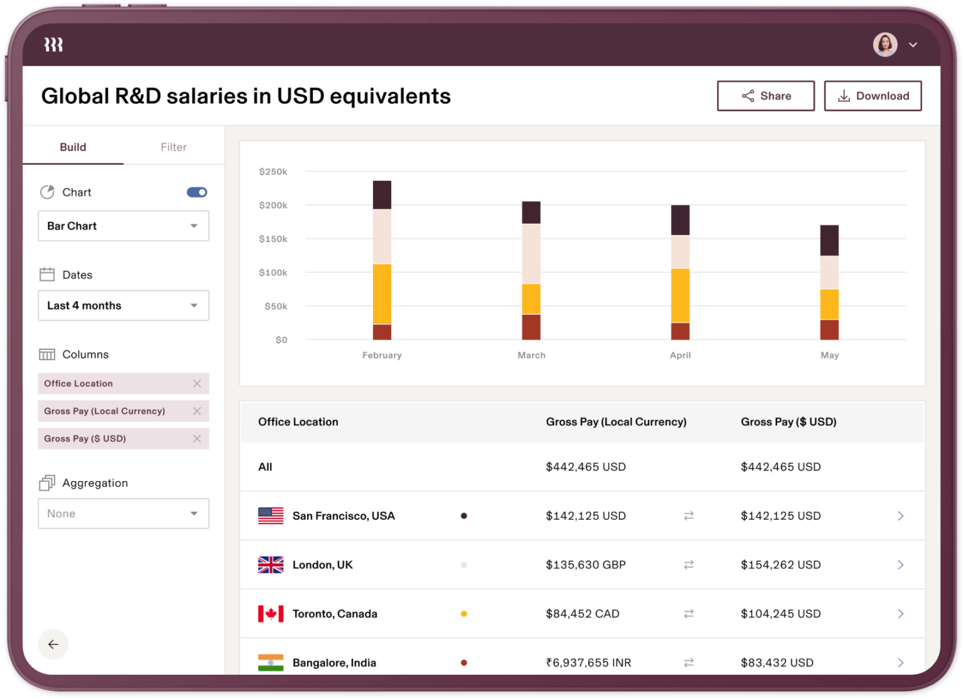Screen dimensions: 963x698
Task: Click the stacked layers icon beside Aggregation
Action: click(48, 482)
